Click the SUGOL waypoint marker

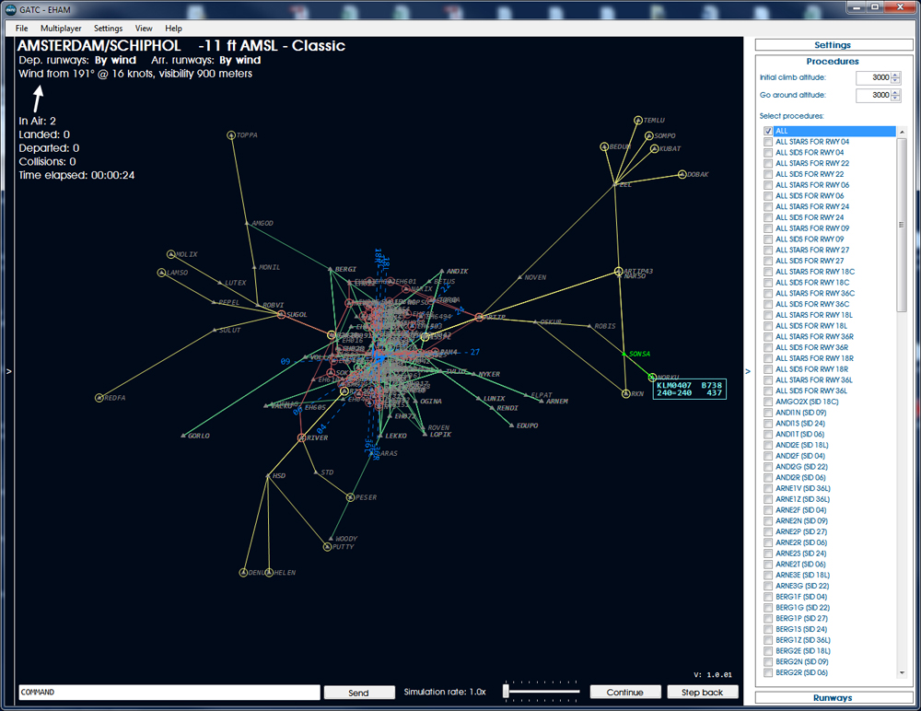coord(281,315)
